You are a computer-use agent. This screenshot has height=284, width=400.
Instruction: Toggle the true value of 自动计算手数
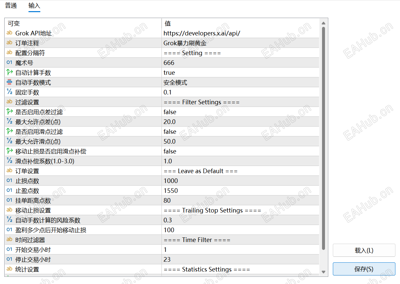point(240,72)
